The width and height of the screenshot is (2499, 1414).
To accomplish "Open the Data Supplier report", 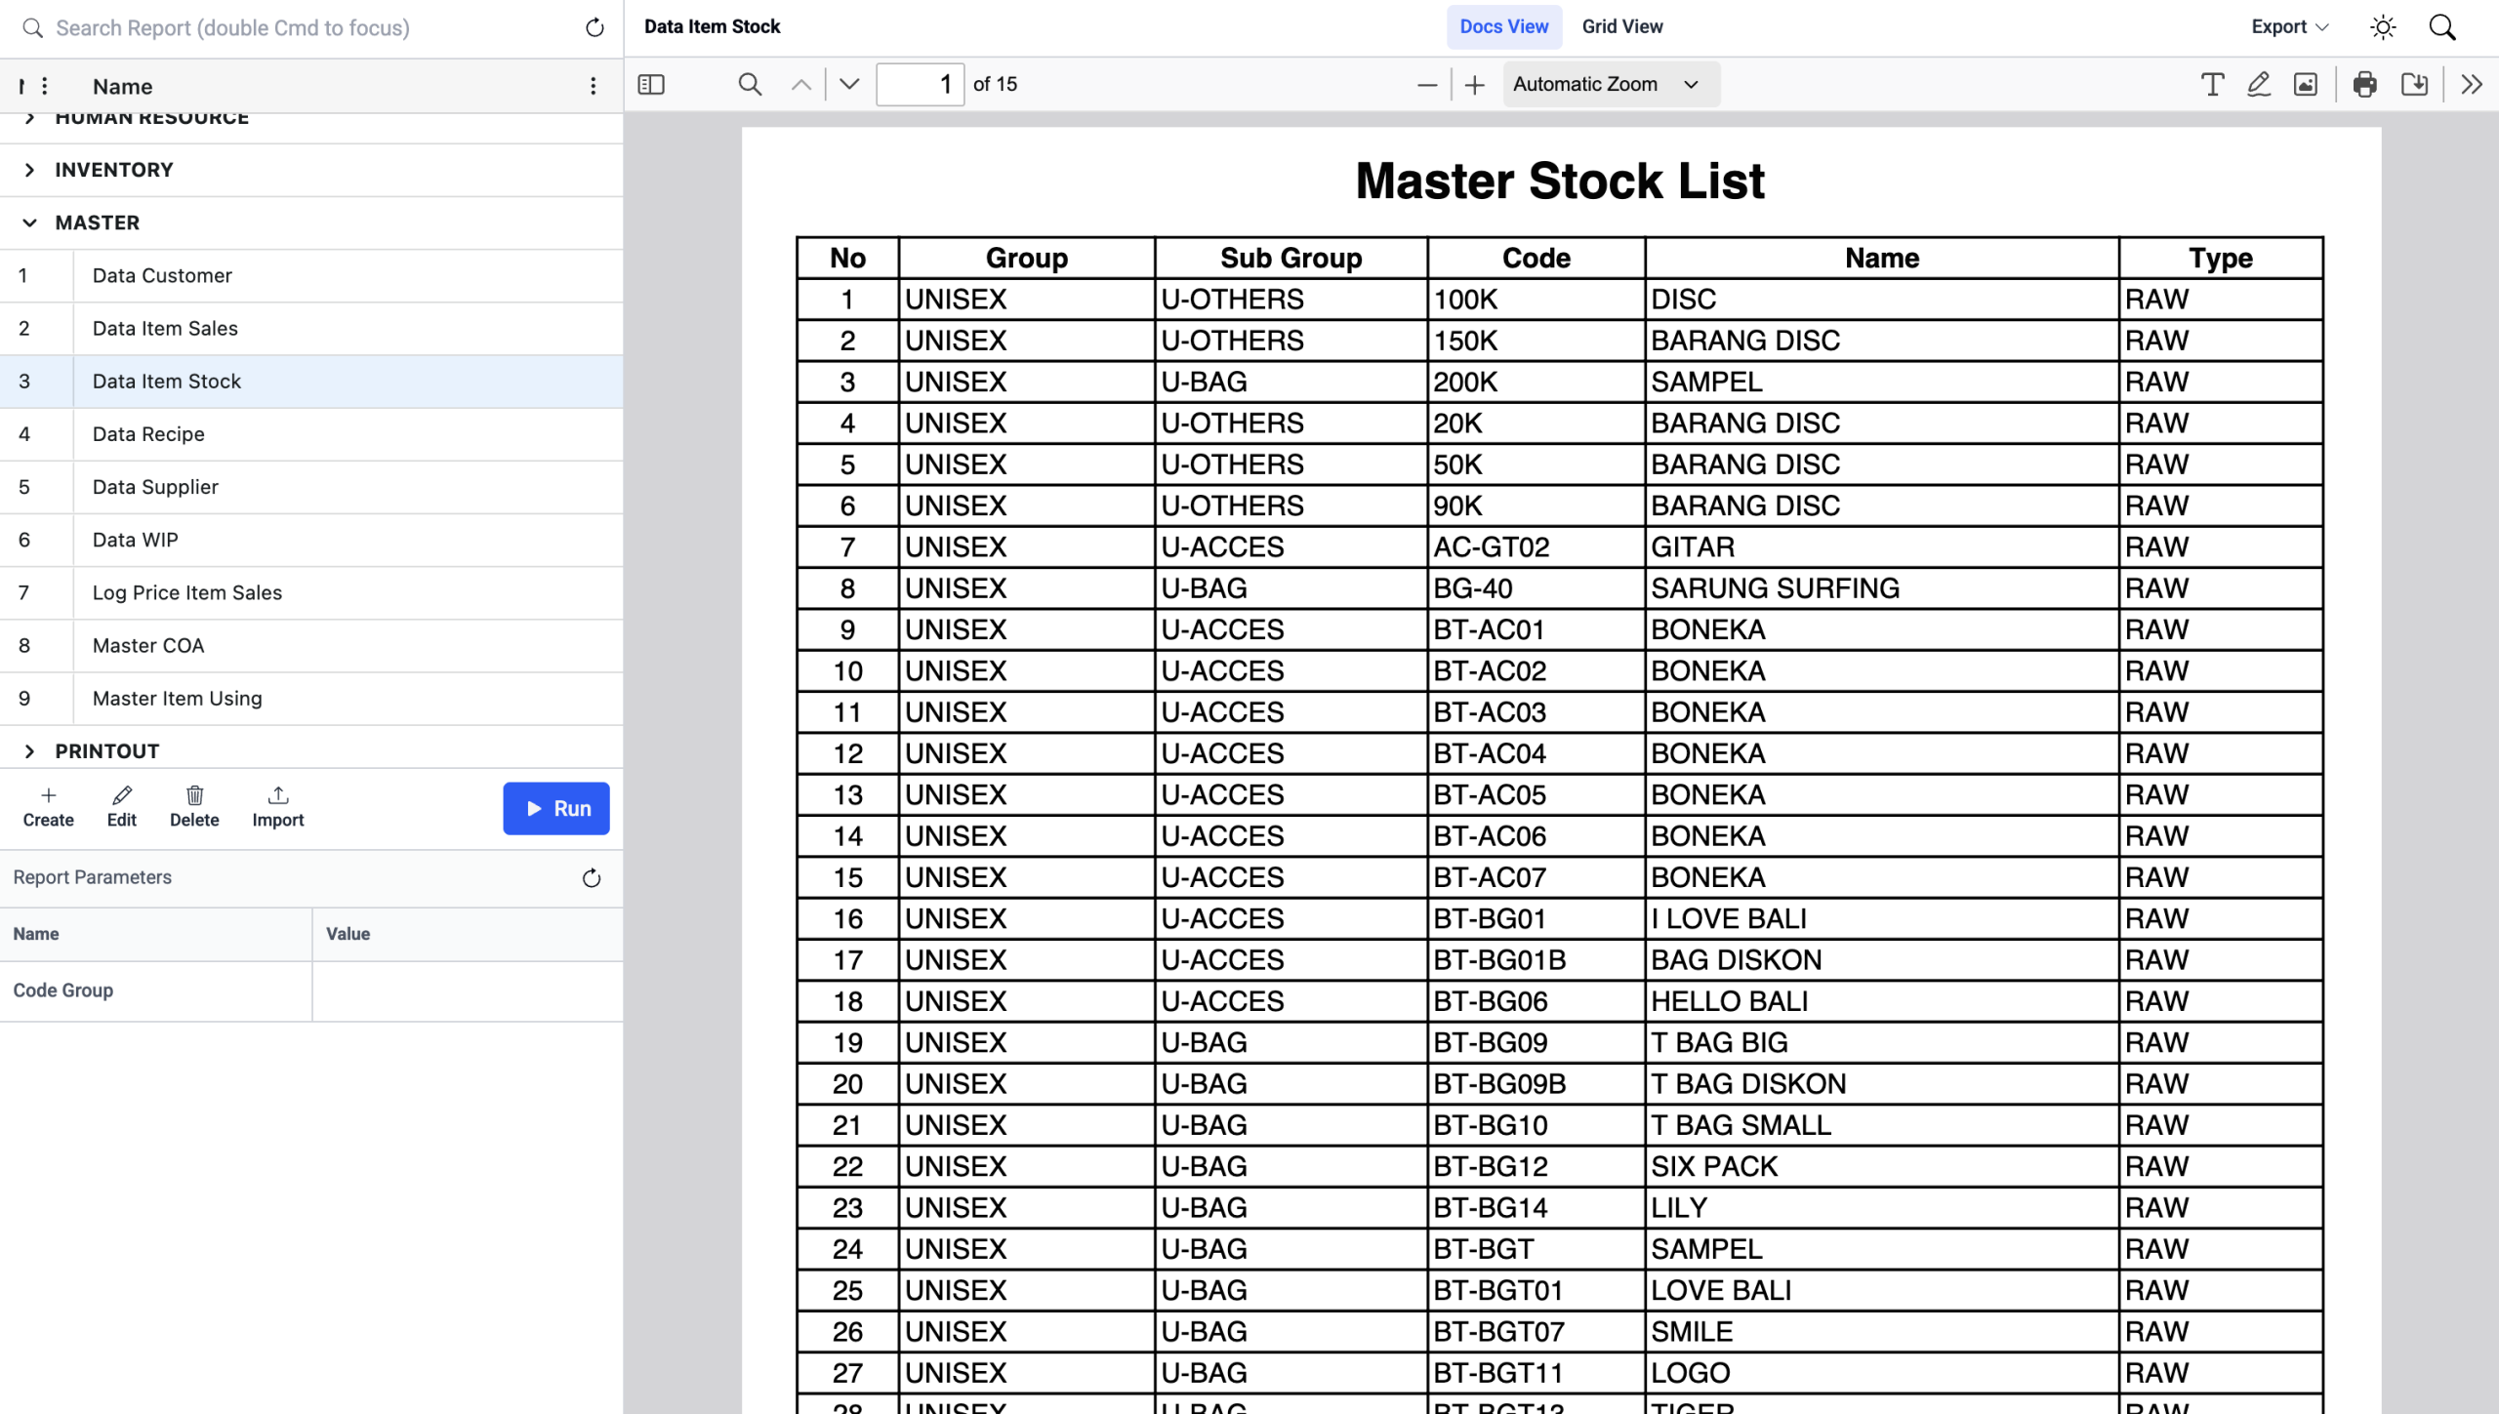I will (x=155, y=487).
